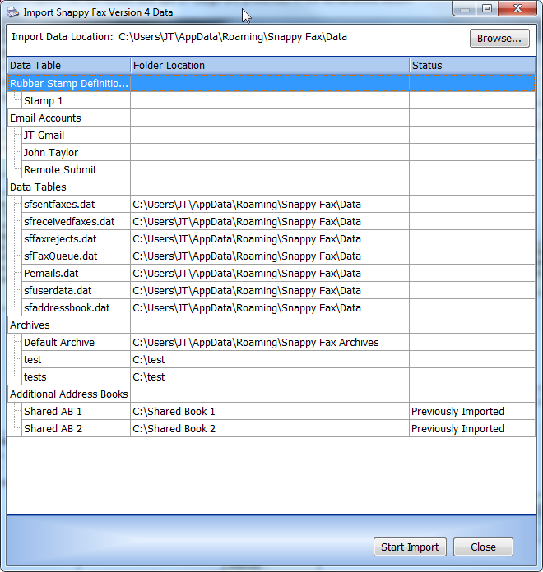The height and width of the screenshot is (572, 543).
Task: Click Previously Imported status for Shared AB 2
Action: 457,429
